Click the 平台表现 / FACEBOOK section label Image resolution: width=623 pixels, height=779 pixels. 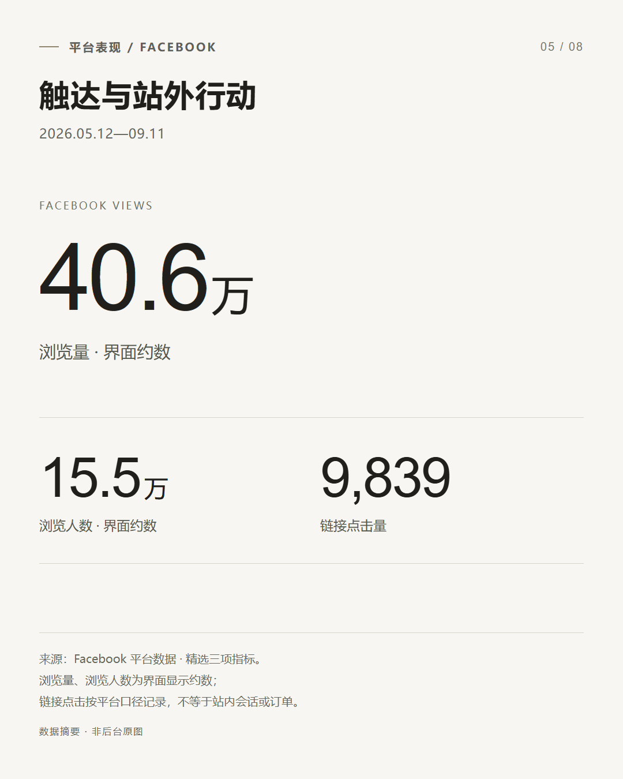(142, 47)
